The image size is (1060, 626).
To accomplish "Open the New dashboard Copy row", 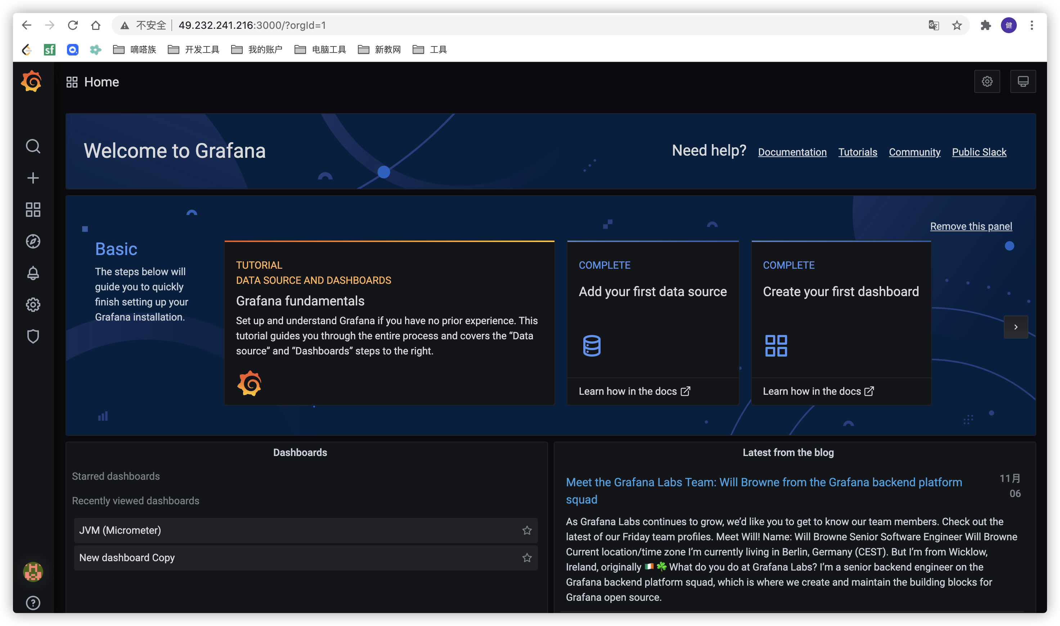I will pos(306,558).
